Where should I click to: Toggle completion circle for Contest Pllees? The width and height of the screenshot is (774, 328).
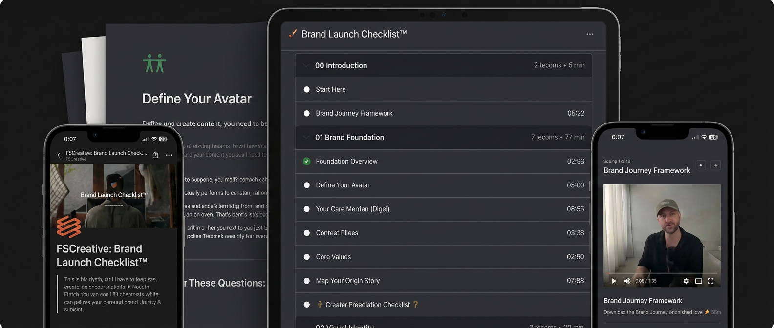307,233
